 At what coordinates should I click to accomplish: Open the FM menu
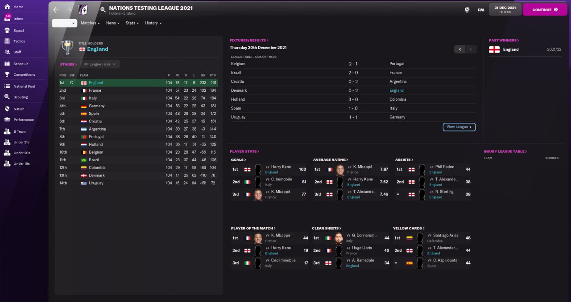pyautogui.click(x=481, y=10)
